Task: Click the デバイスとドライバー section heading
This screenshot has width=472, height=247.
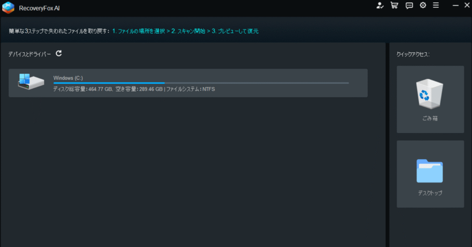Action: click(29, 54)
